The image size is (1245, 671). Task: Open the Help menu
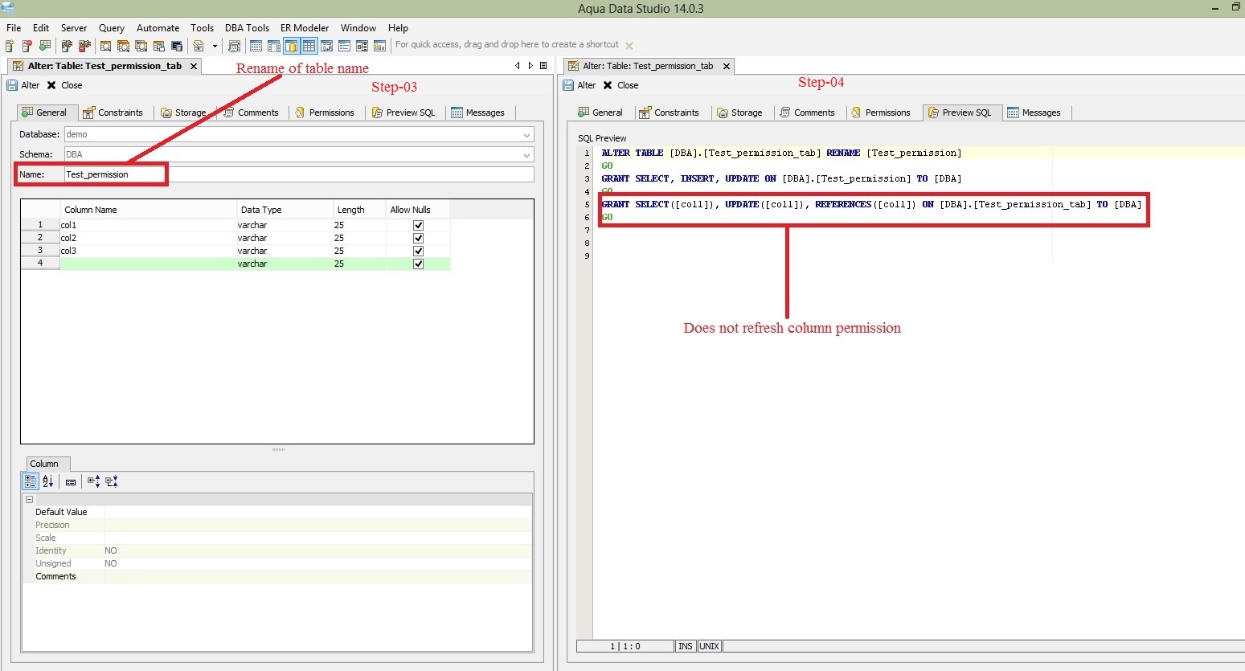click(x=398, y=27)
